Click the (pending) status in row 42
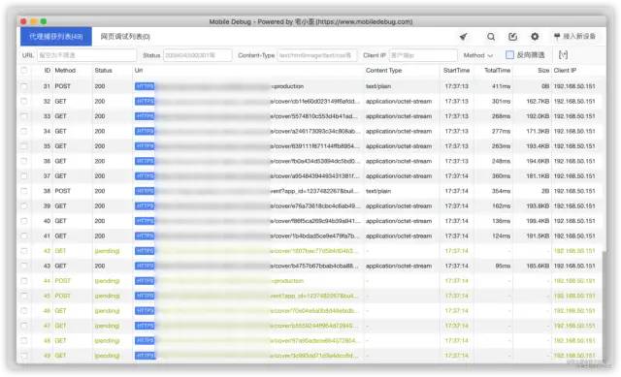 [107, 251]
